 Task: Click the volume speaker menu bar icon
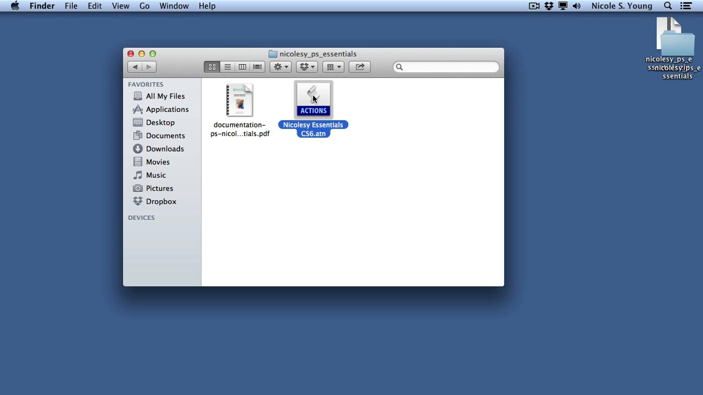coord(576,6)
